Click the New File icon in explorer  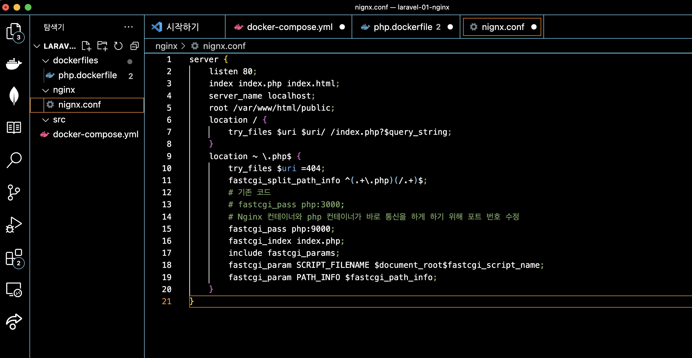click(86, 46)
